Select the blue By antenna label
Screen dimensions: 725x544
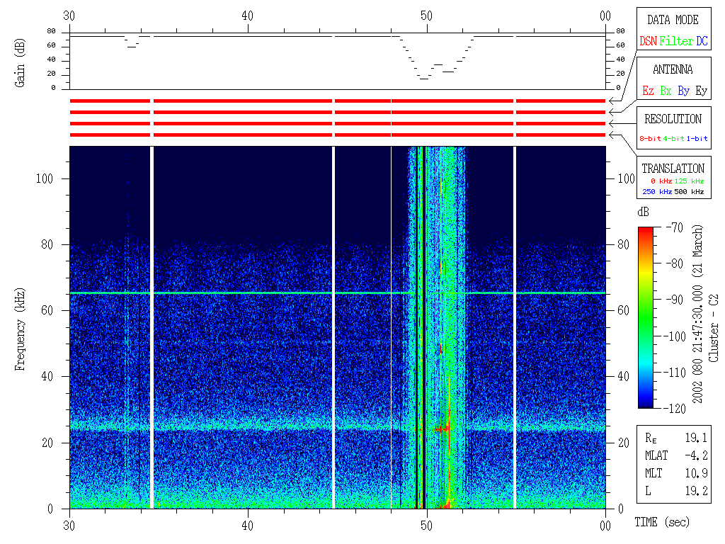click(x=683, y=91)
